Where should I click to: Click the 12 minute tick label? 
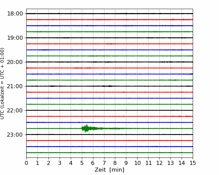(x=159, y=163)
